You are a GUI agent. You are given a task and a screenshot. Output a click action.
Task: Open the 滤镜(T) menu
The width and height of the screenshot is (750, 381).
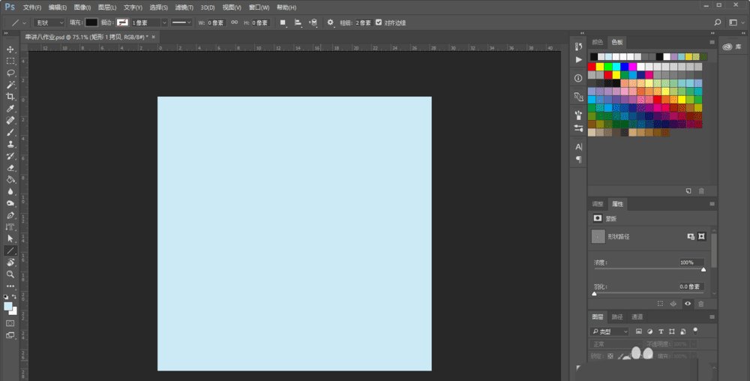[184, 7]
